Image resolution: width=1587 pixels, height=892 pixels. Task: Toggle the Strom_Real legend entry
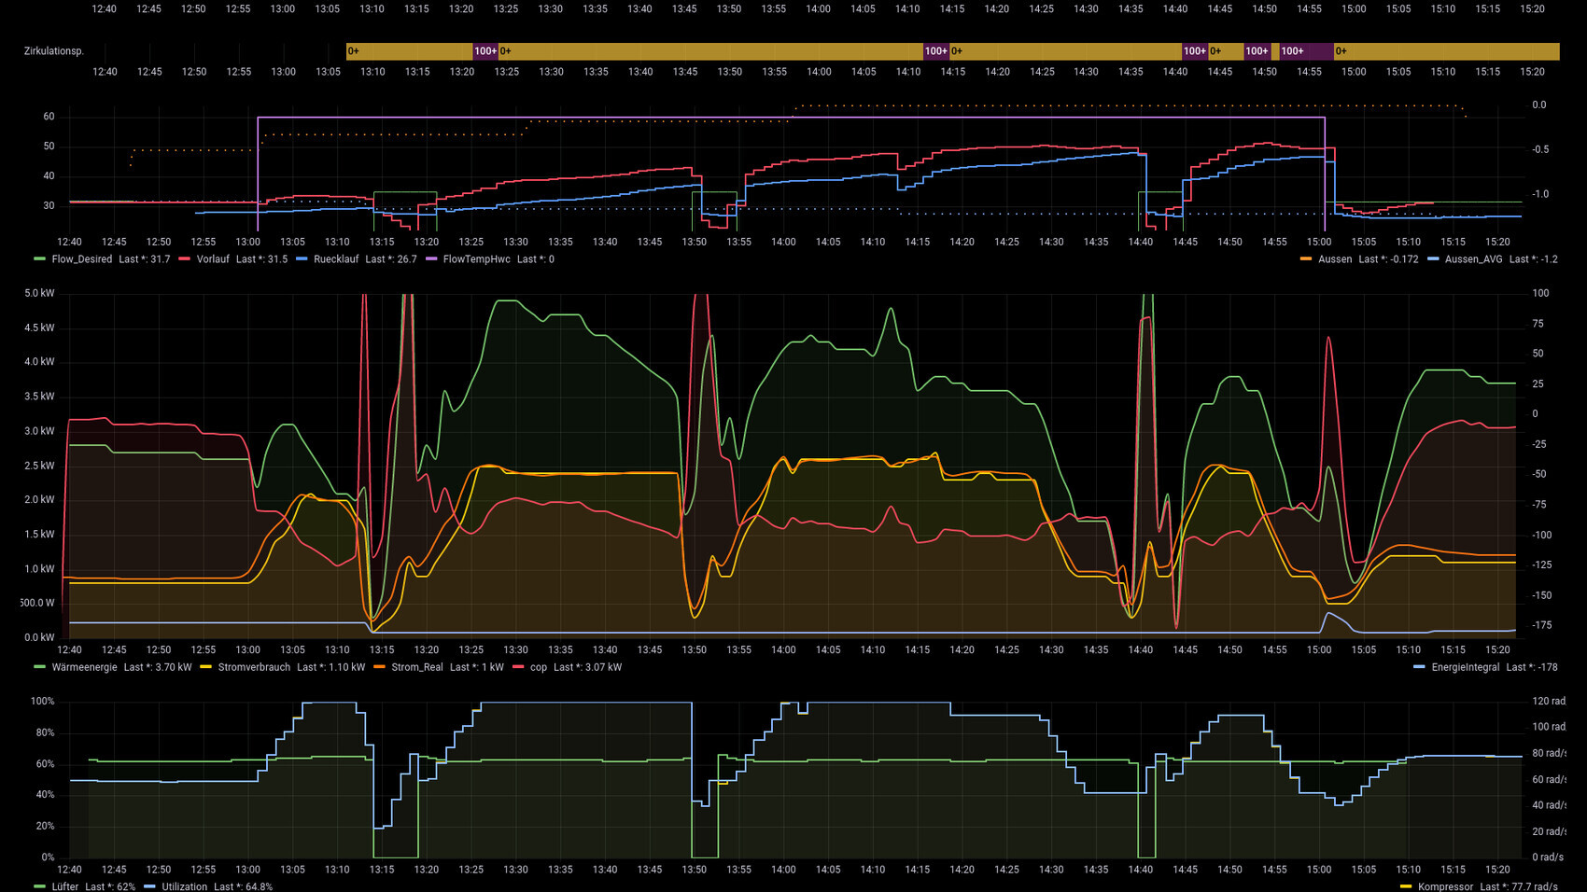[416, 667]
